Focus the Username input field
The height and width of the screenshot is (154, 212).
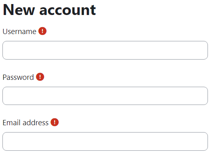pos(105,50)
